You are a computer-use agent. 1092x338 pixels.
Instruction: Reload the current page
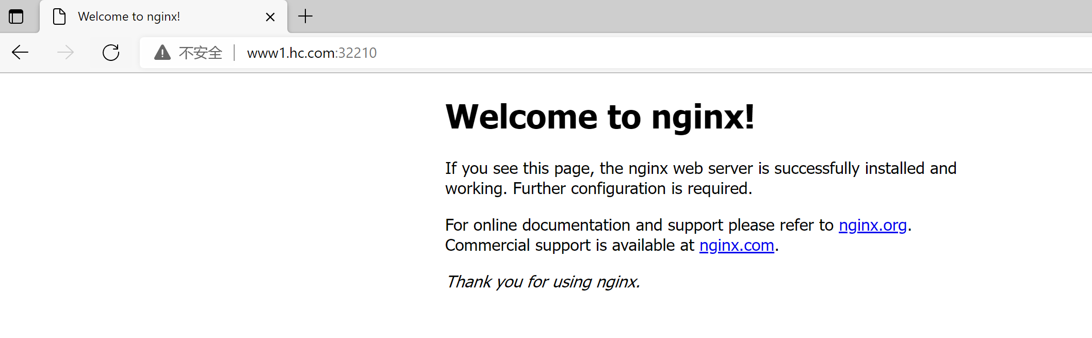(x=111, y=53)
